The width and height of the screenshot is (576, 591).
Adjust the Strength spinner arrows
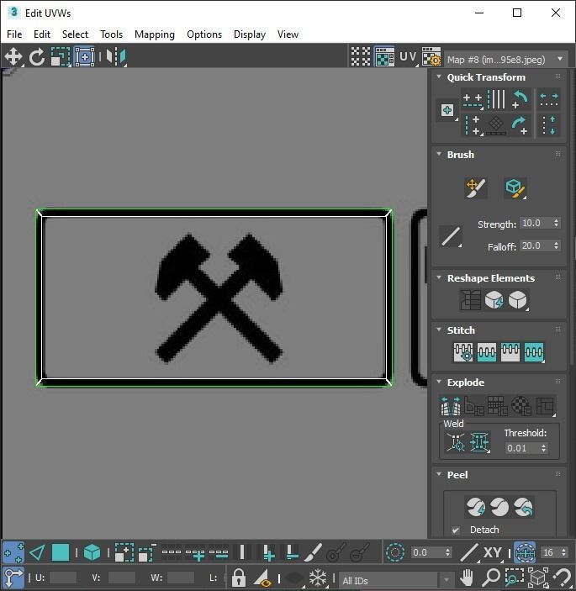[557, 223]
